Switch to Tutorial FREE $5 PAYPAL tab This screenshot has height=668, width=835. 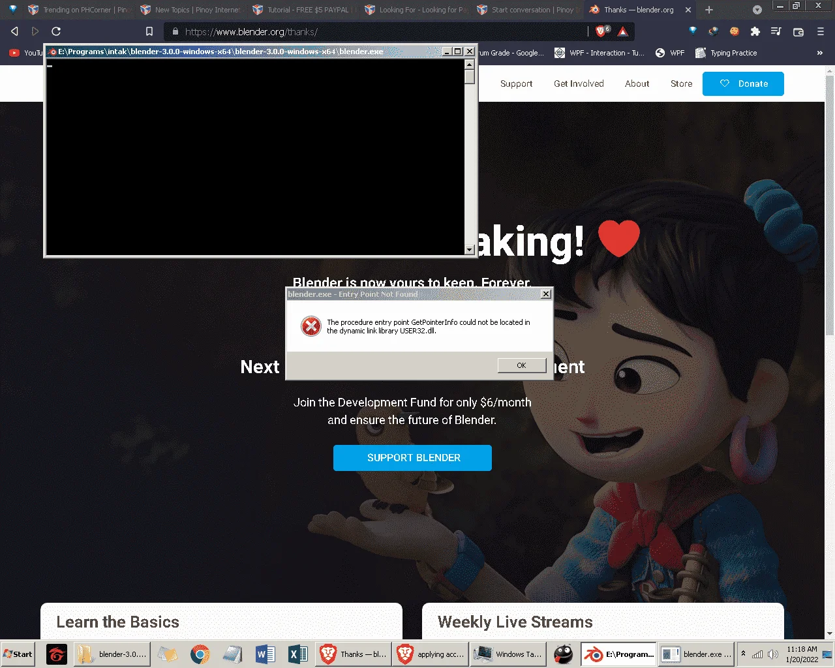303,10
